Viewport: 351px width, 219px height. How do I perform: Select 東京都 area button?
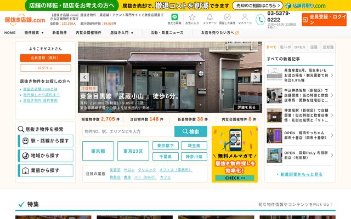pos(98,151)
